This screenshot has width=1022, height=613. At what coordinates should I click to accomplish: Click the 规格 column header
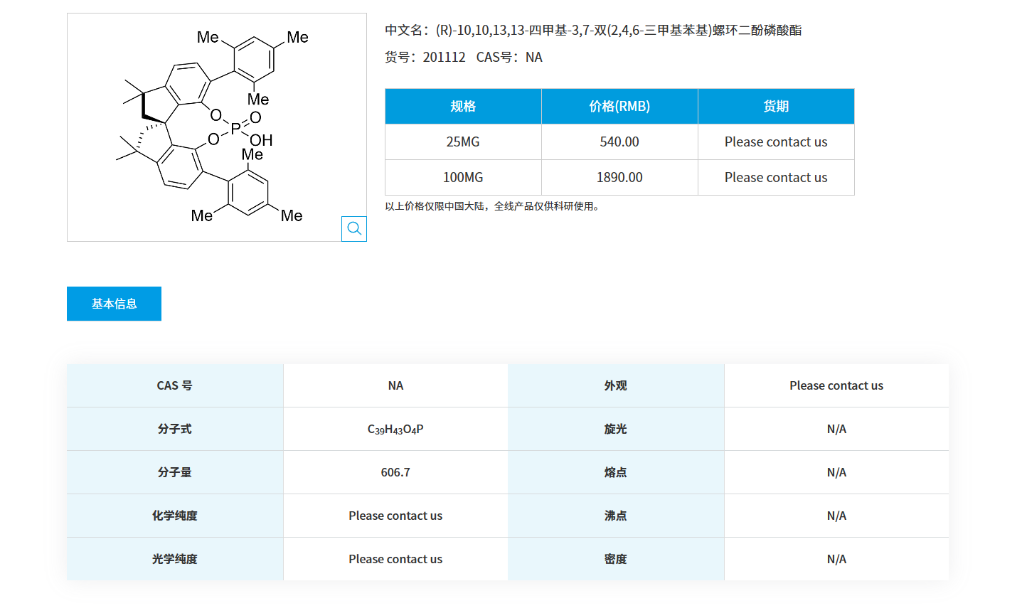coord(462,106)
